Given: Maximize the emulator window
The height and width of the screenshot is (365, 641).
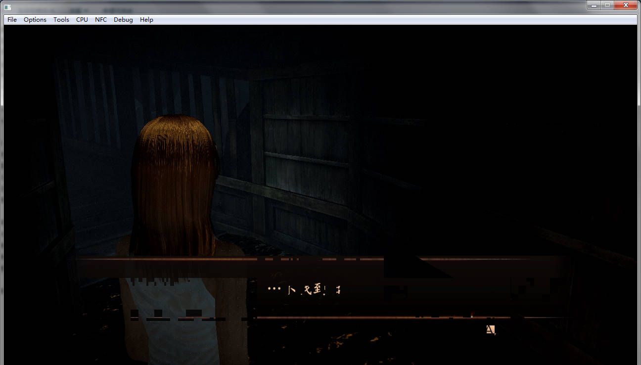Looking at the screenshot, I should click(x=607, y=5).
